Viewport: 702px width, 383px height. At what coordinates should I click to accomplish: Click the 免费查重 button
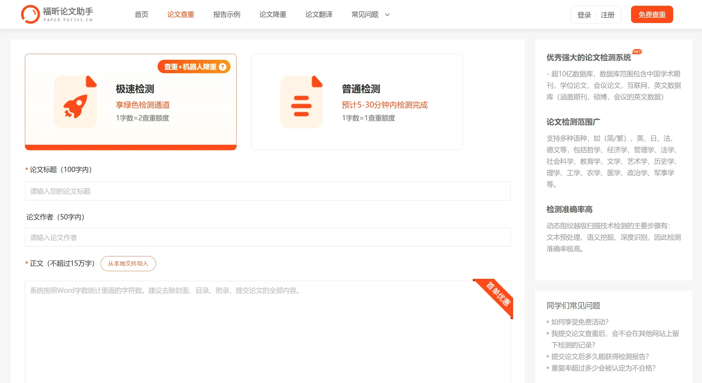[652, 14]
